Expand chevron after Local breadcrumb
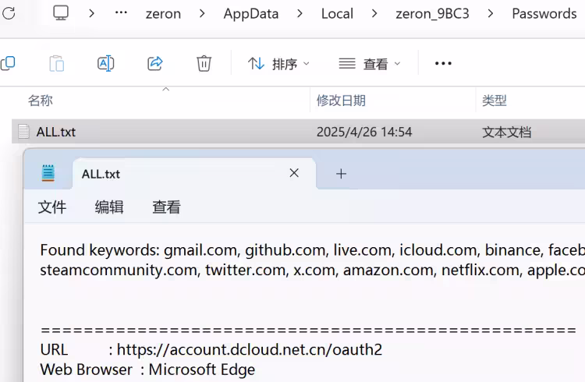The image size is (585, 382). tap(374, 14)
